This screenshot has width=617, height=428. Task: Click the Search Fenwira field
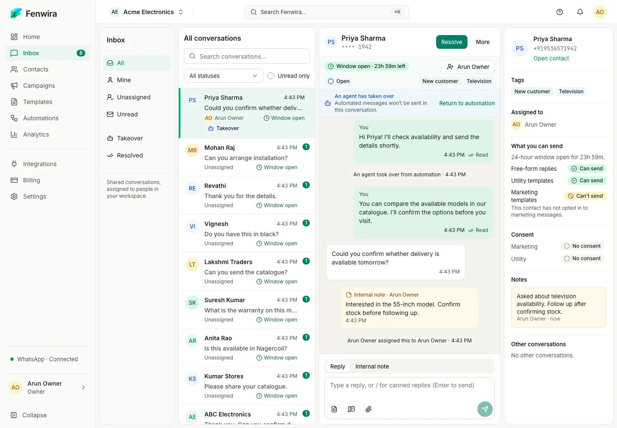[327, 12]
